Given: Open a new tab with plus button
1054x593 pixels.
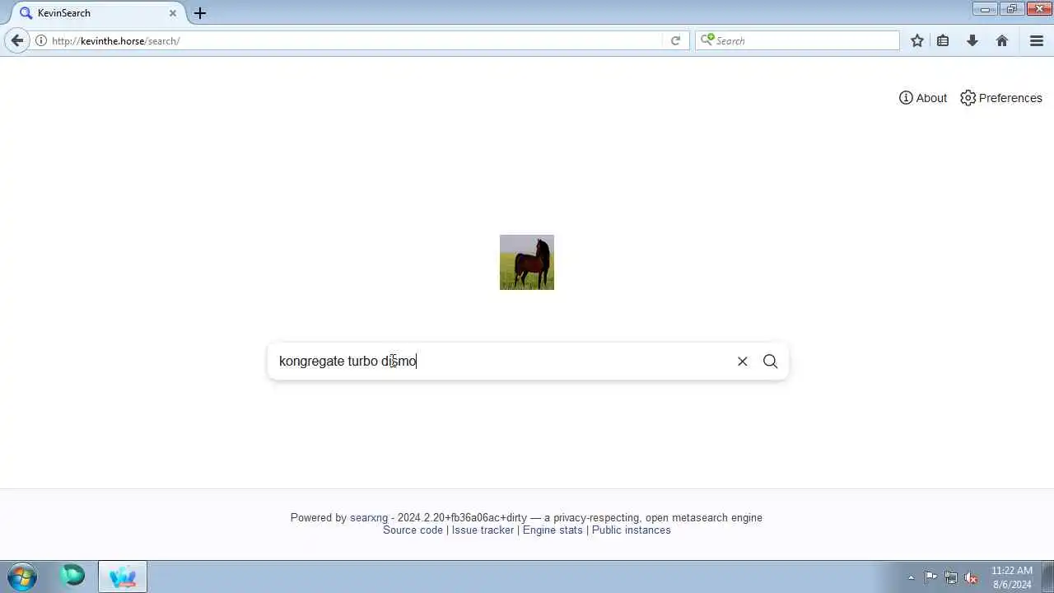Looking at the screenshot, I should (200, 13).
